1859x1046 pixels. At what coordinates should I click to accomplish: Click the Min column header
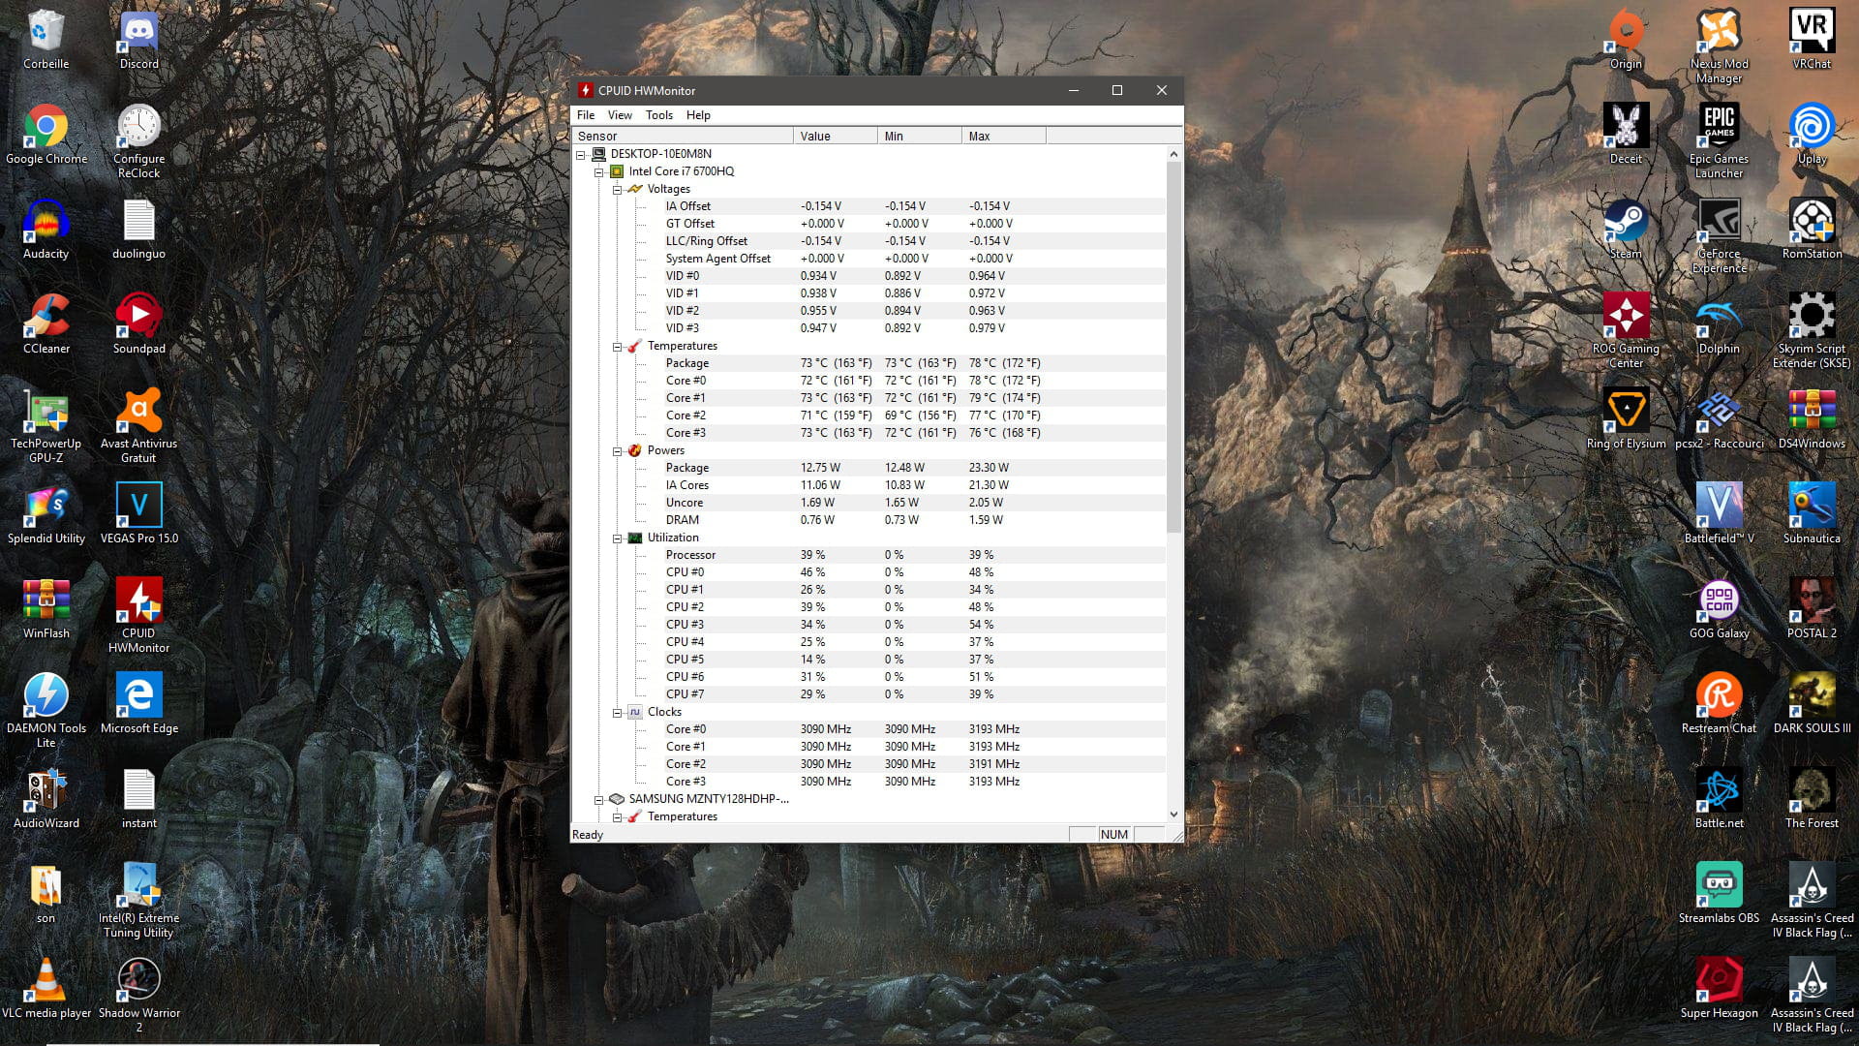pyautogui.click(x=920, y=136)
